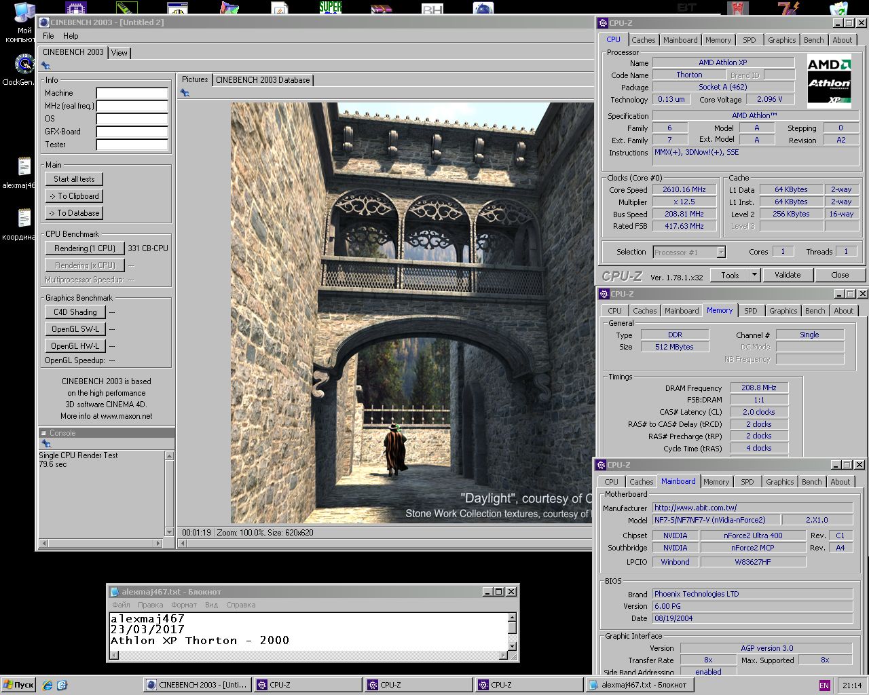Image resolution: width=869 pixels, height=695 pixels.
Task: Open About tab in the Memory CPU-Z window
Action: [x=843, y=311]
